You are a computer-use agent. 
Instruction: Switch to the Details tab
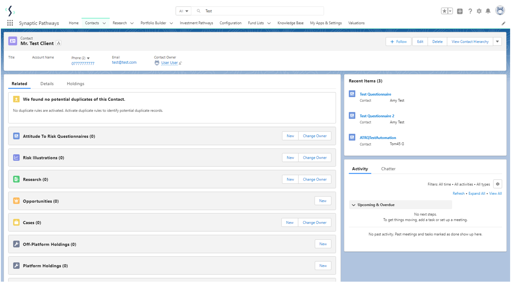click(47, 84)
